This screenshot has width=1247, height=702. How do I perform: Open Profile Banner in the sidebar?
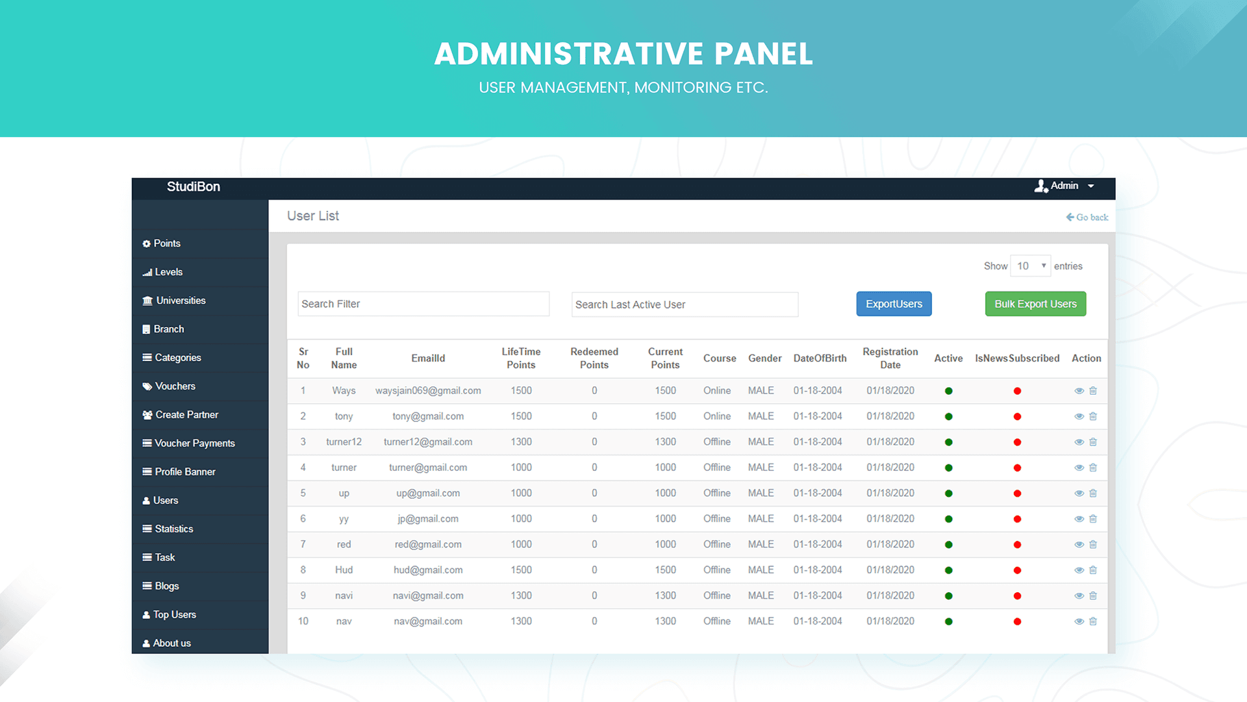coord(200,472)
